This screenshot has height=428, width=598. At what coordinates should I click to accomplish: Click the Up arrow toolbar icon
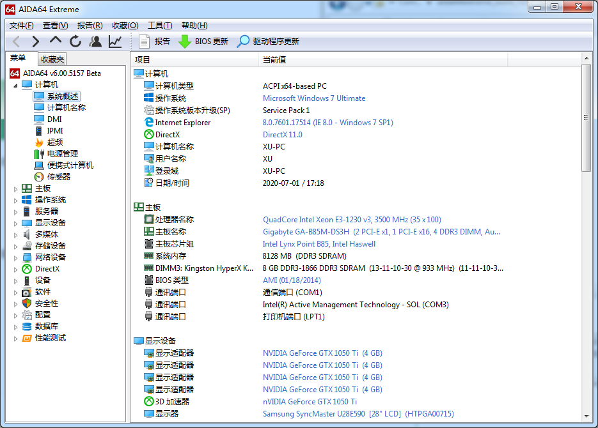56,41
